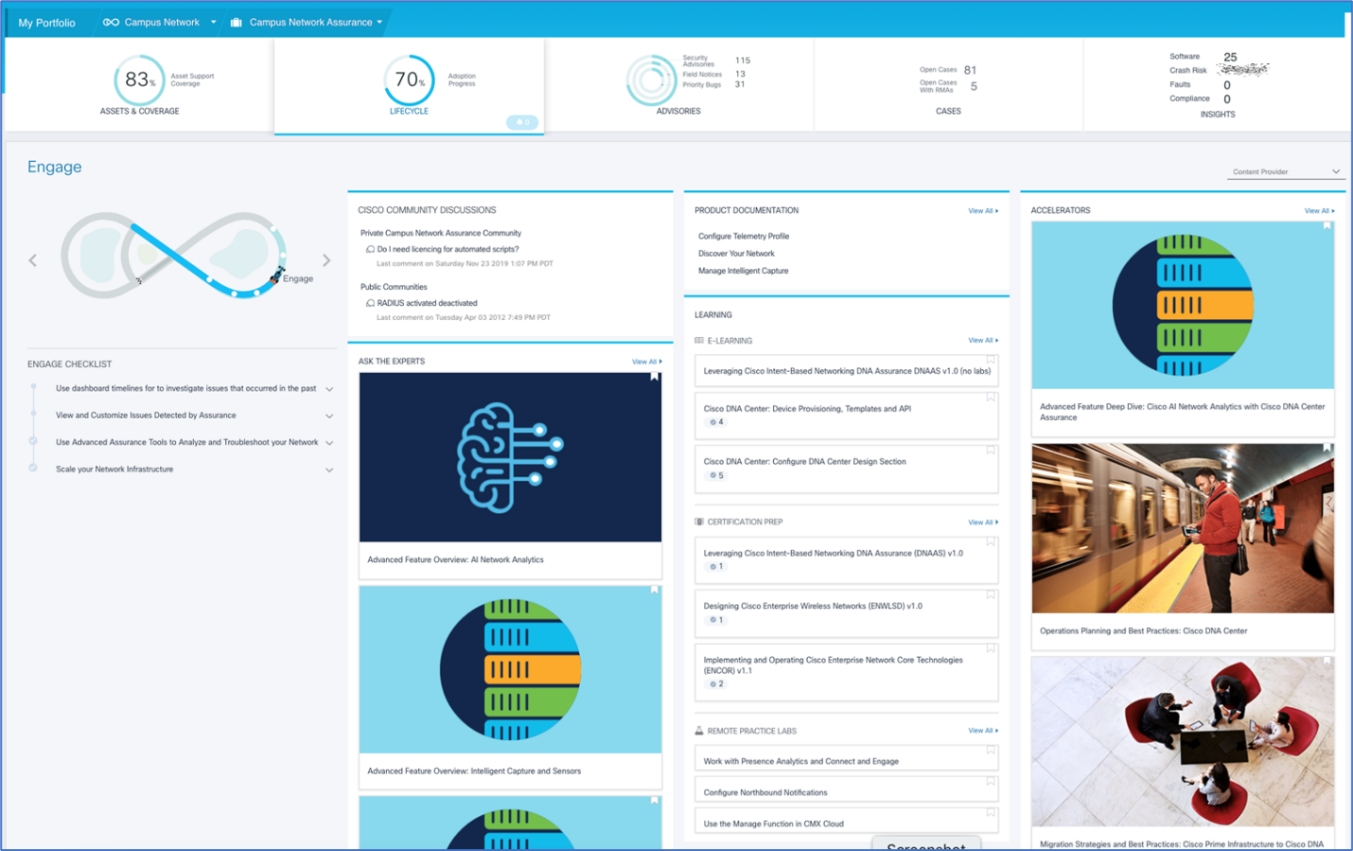The image size is (1353, 851).
Task: Click View All in Ask the Experts
Action: point(647,362)
